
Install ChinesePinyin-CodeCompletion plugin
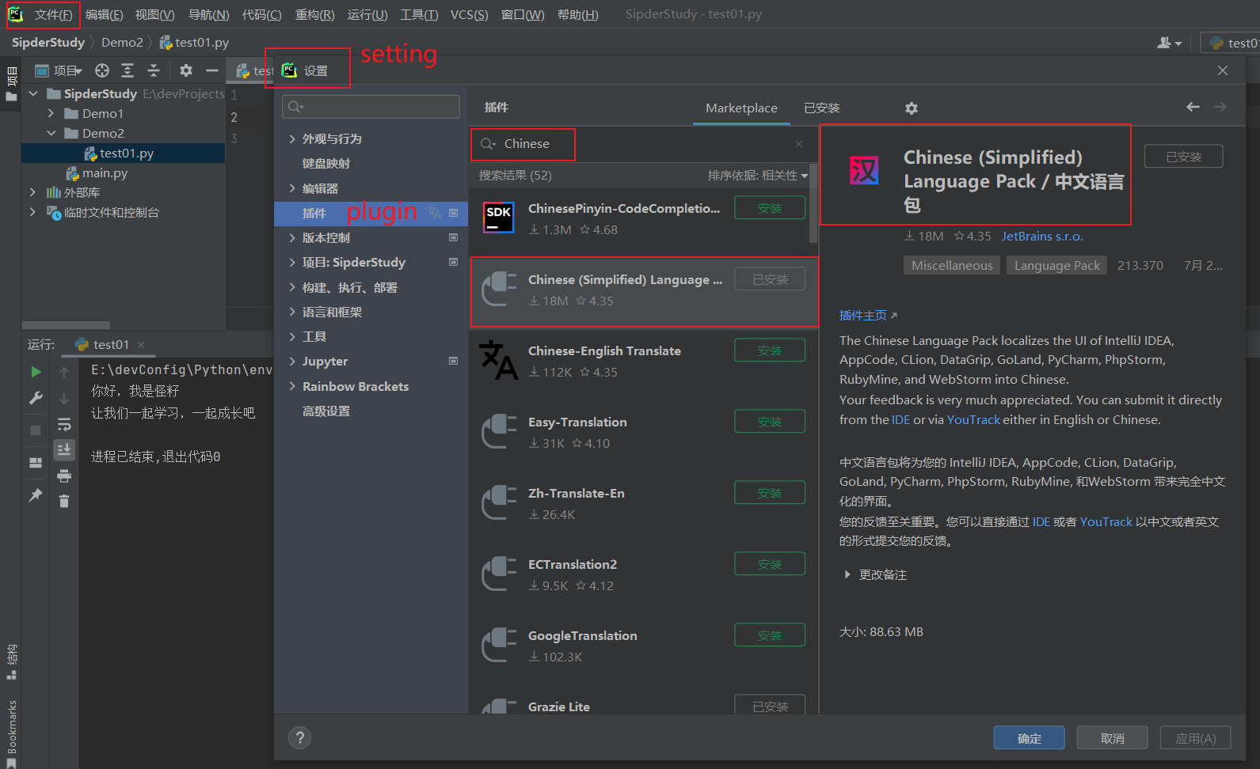pos(770,208)
